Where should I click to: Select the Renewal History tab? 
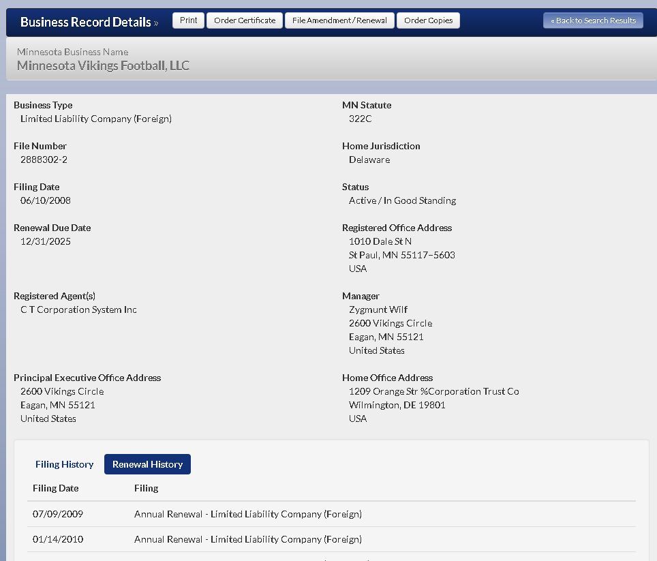click(147, 464)
